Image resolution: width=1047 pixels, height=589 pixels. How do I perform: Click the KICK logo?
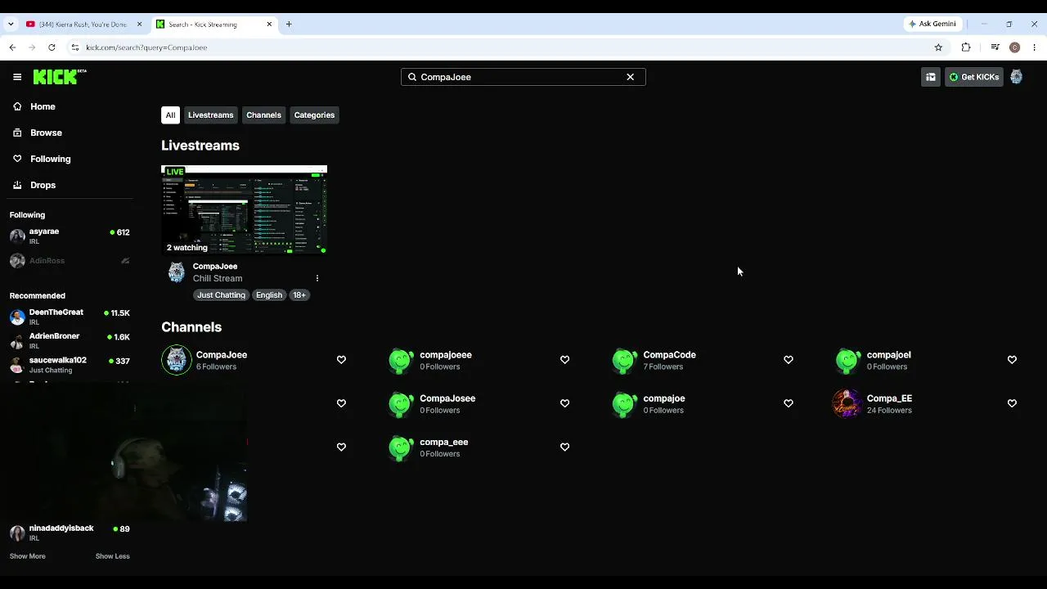(x=60, y=77)
